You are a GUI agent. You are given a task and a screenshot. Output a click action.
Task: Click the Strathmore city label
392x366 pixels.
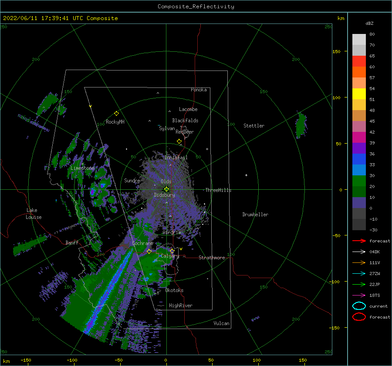tap(212, 258)
